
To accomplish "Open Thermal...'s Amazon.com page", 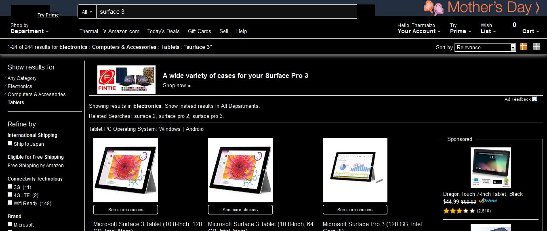I will point(109,31).
